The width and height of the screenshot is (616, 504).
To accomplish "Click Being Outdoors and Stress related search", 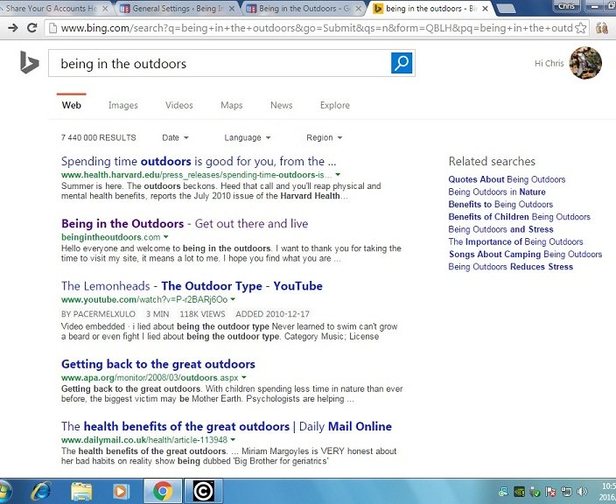I will pyautogui.click(x=500, y=229).
